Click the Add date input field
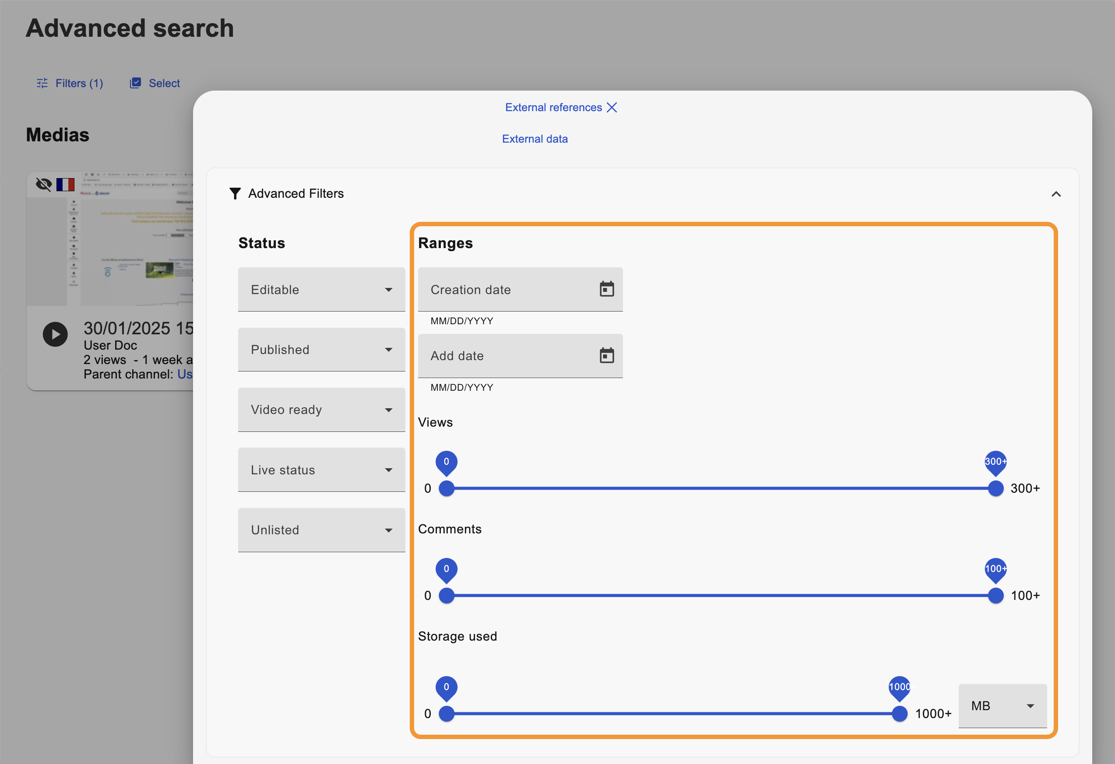The width and height of the screenshot is (1115, 764). pos(520,355)
